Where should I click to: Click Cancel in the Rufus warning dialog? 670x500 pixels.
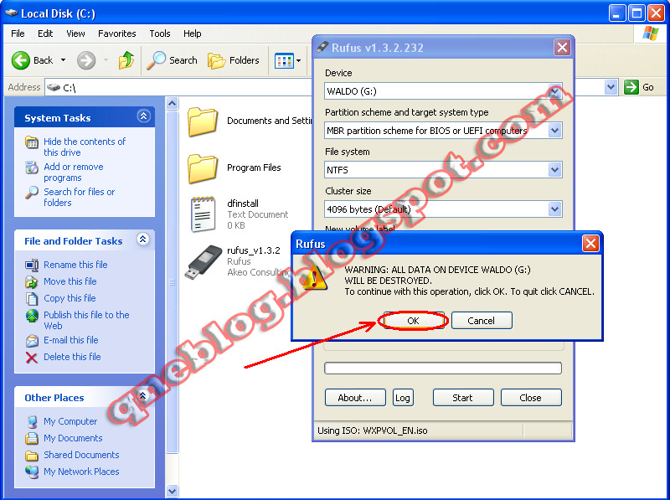(x=481, y=321)
